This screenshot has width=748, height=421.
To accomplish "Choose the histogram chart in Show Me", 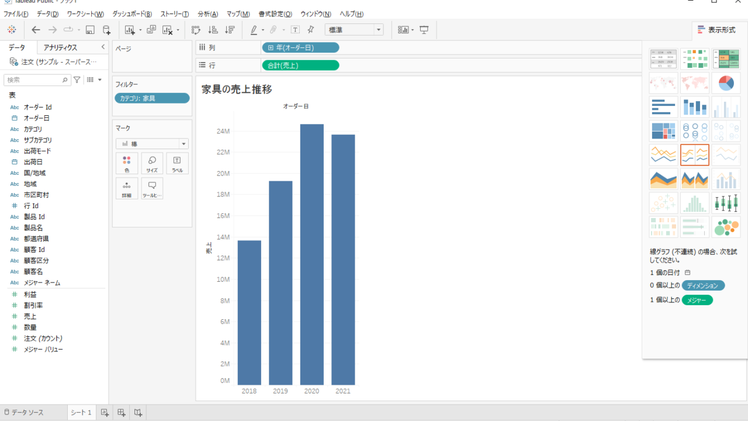I will [x=695, y=203].
